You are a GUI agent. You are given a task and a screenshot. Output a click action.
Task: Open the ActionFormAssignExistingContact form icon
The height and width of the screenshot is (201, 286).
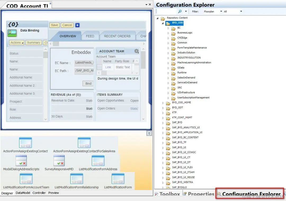[x=25, y=143]
